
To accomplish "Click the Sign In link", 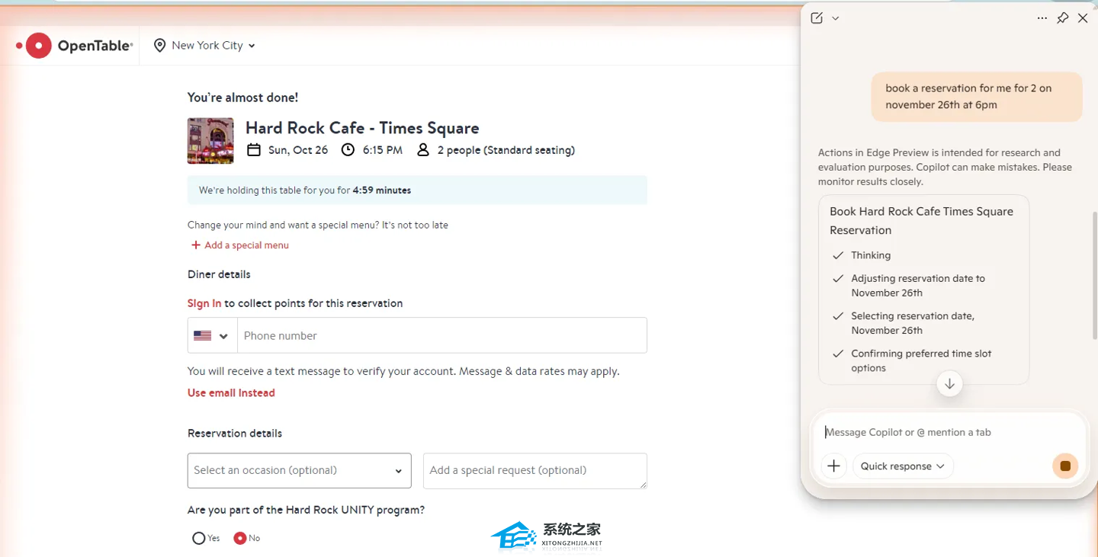I will 204,303.
